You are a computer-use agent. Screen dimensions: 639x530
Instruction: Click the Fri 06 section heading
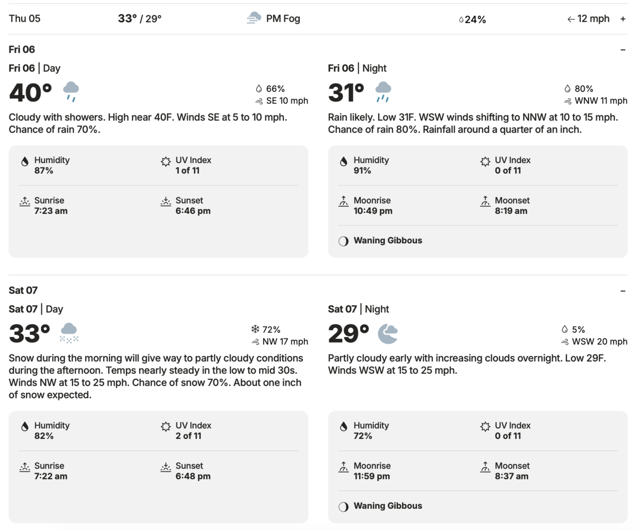22,50
